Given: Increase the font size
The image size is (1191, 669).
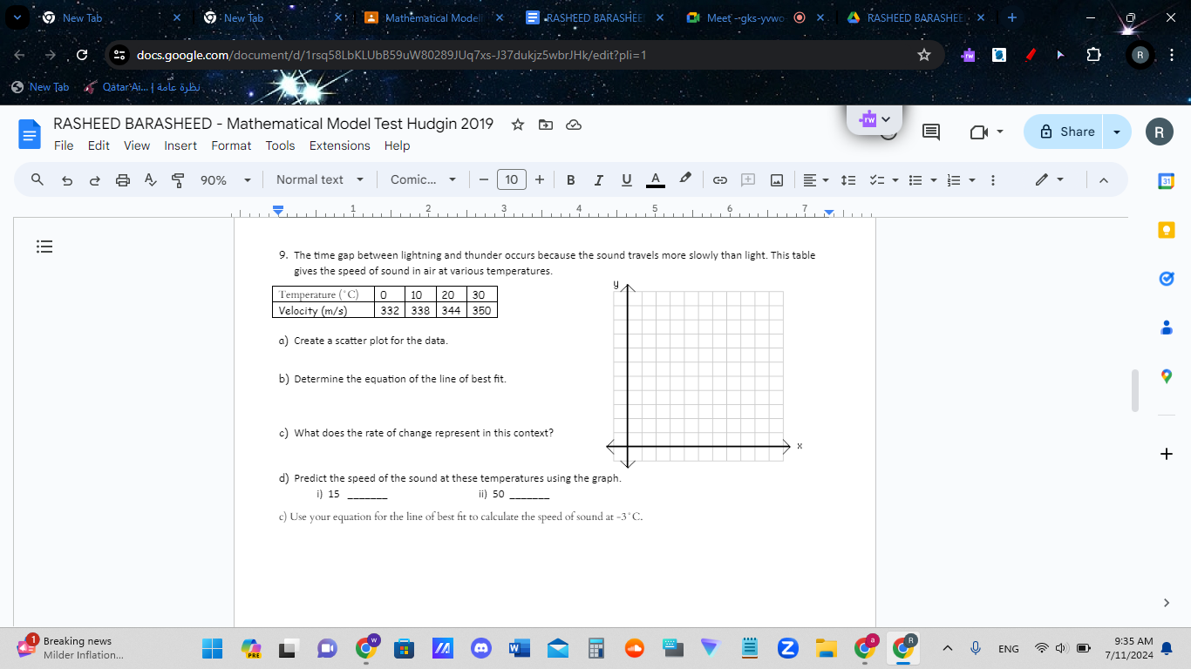Looking at the screenshot, I should coord(540,179).
